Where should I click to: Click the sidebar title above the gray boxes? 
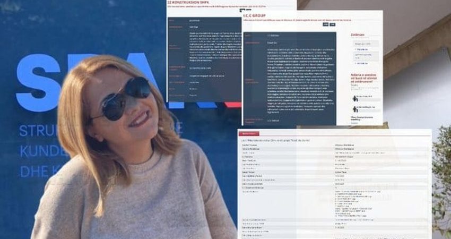[x=358, y=34]
